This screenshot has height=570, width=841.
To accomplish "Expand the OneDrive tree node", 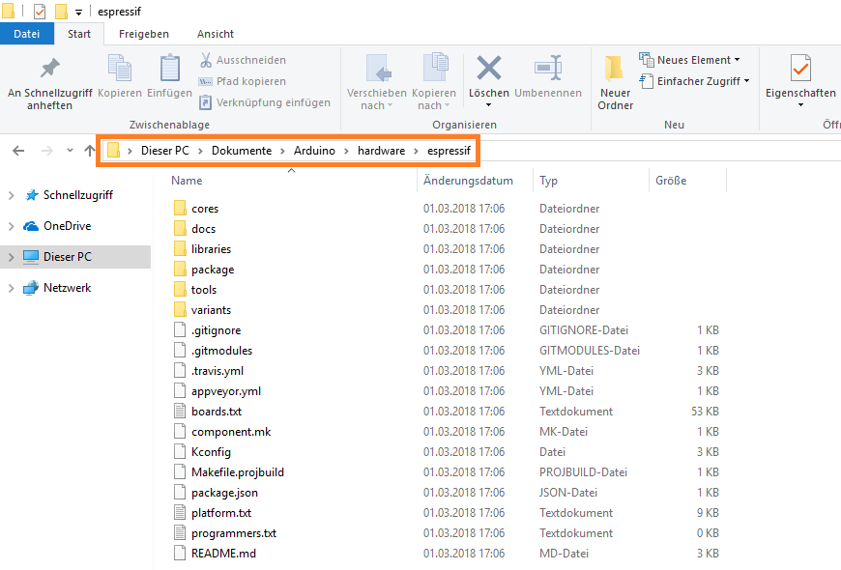I will 12,227.
